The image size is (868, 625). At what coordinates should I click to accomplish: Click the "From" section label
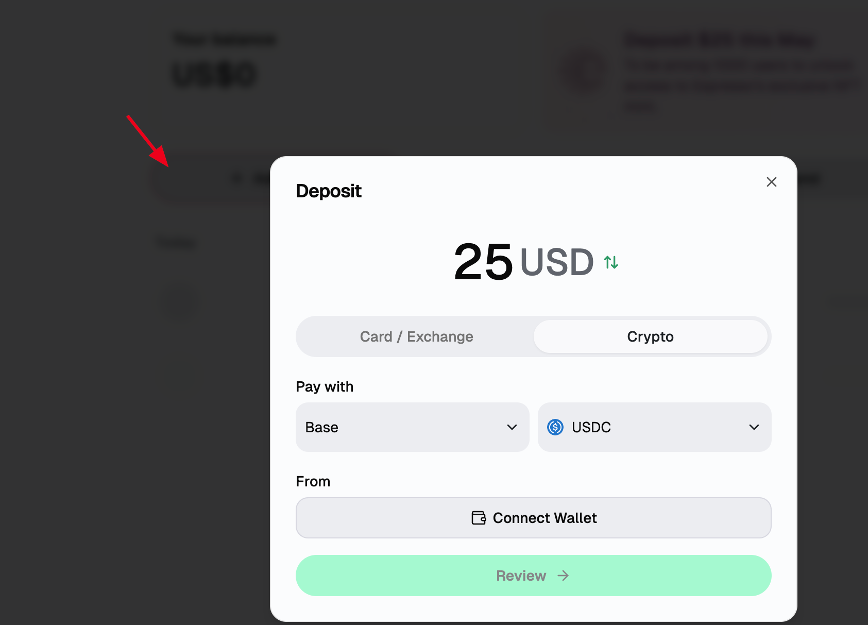point(313,481)
